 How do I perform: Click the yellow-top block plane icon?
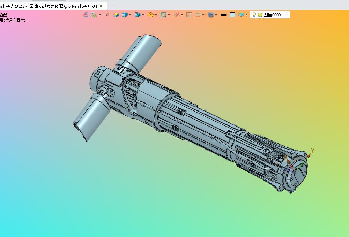tap(116, 15)
